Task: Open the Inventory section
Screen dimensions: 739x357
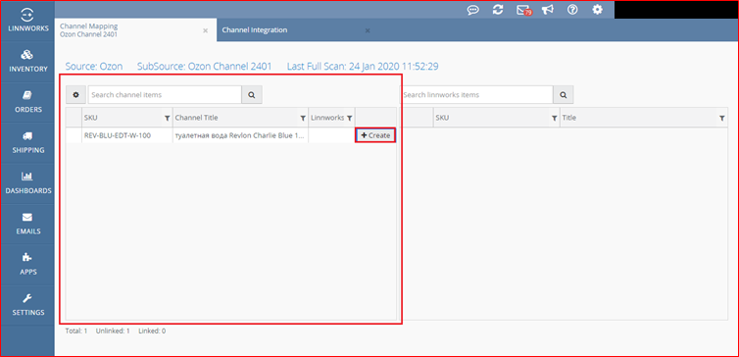Action: pos(27,62)
